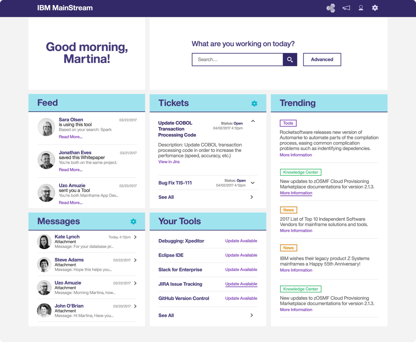Click the hexagon cluster icon in header

[x=331, y=8]
